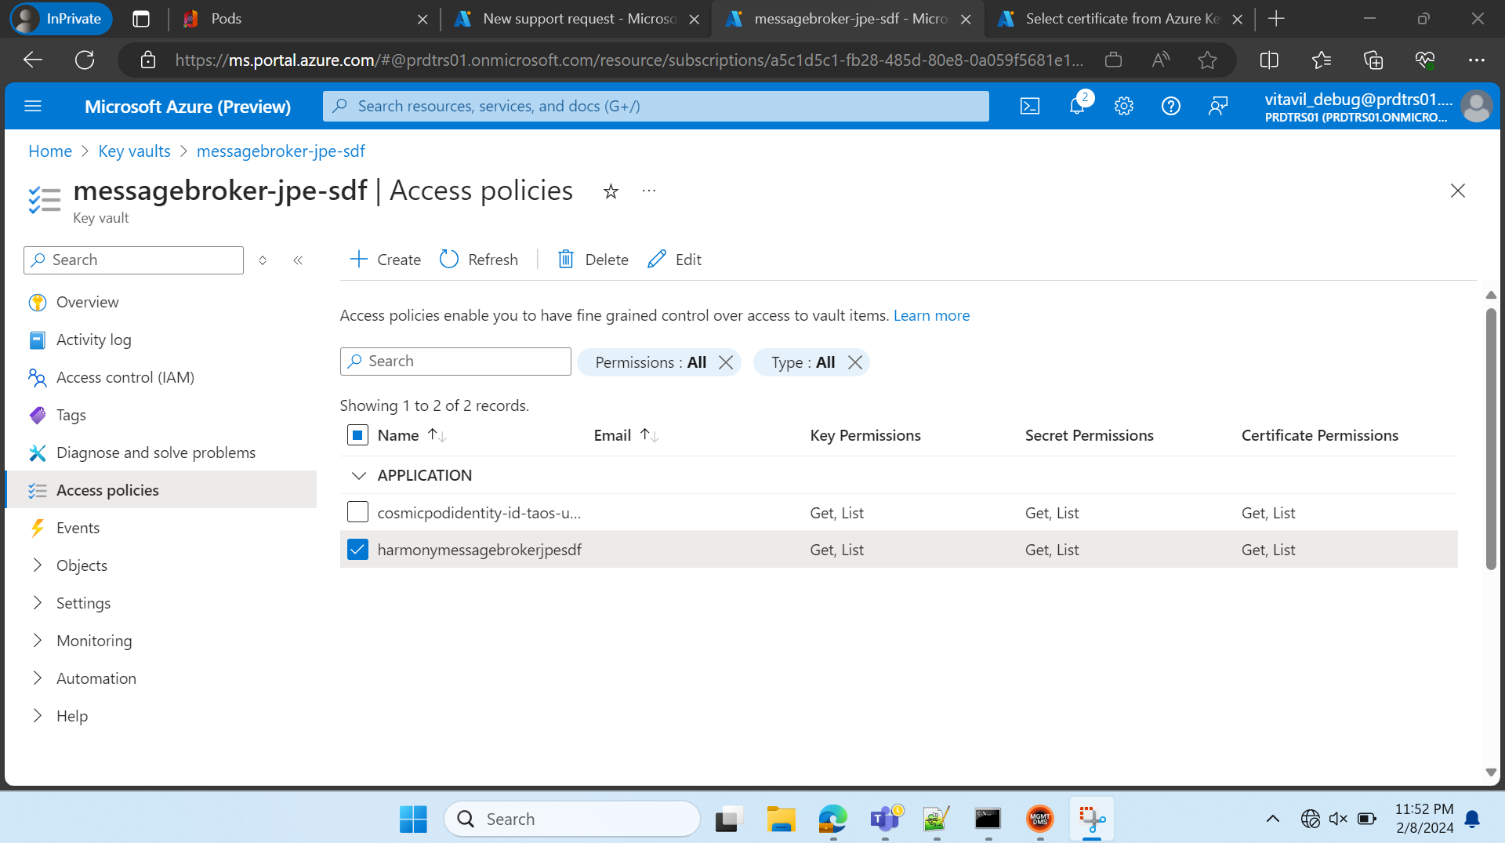The image size is (1505, 843).
Task: Refresh the access policies list
Action: [x=479, y=260]
